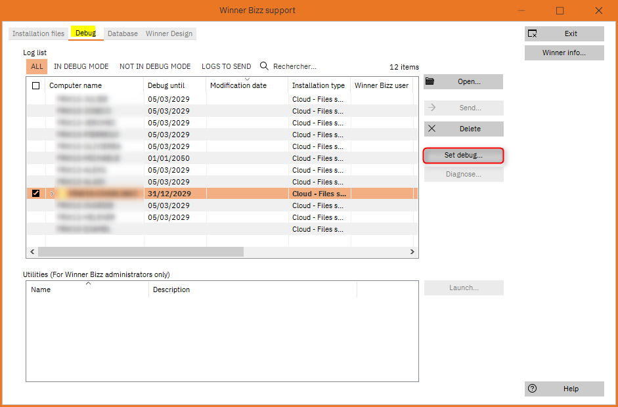Image resolution: width=618 pixels, height=407 pixels.
Task: Click the Diagnose... button
Action: [x=464, y=174]
